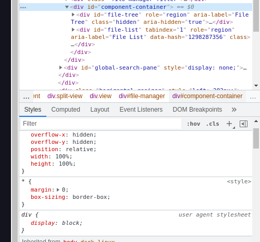260x242 pixels.
Task: Open the <style> source link
Action: click(x=239, y=181)
